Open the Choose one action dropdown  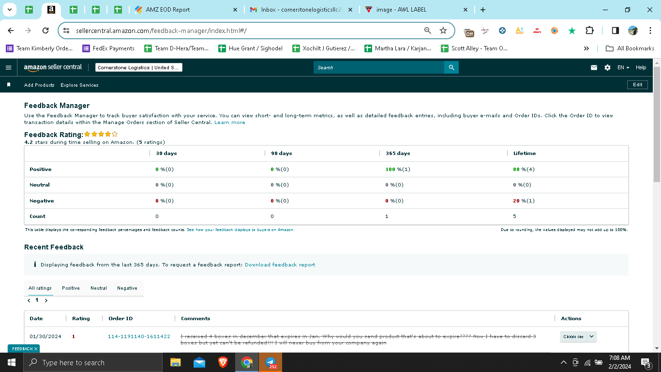coord(578,337)
